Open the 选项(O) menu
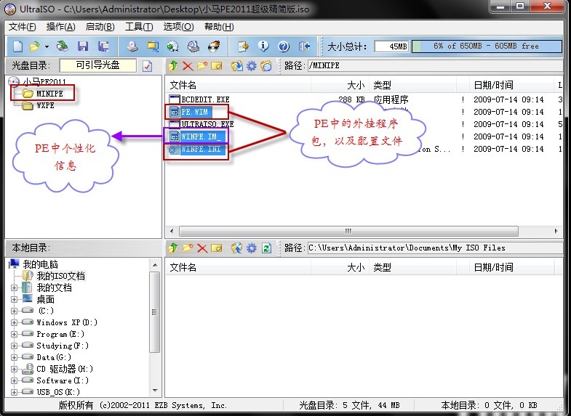The width and height of the screenshot is (571, 416). (178, 27)
